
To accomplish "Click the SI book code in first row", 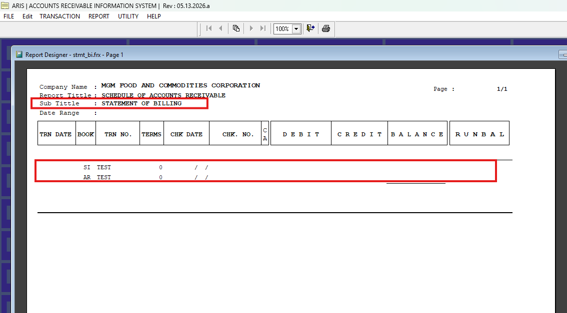I will pyautogui.click(x=87, y=168).
